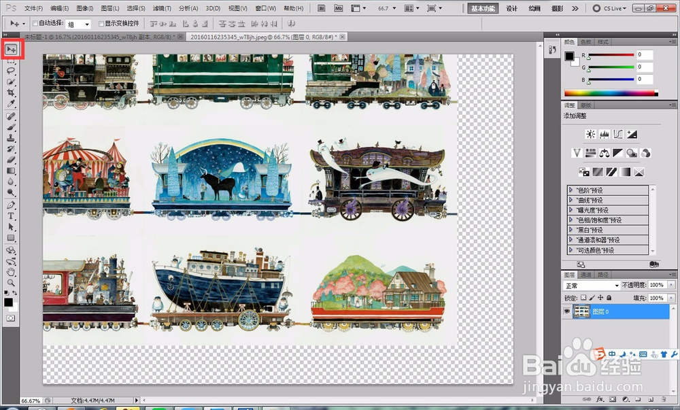Open the 组 auto-select dropdown
This screenshot has width=680, height=410.
[78, 24]
